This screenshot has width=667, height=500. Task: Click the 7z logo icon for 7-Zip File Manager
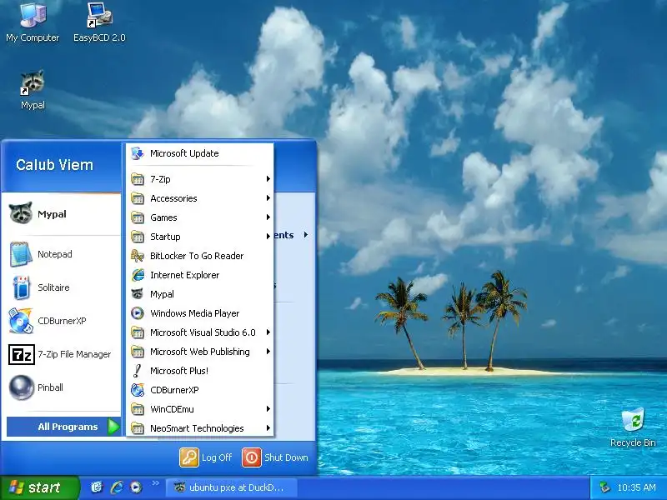[22, 354]
